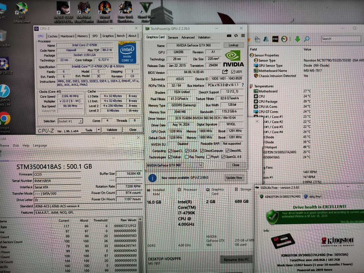This screenshot has height=273, width=364.
Task: Switch to Sensors tab in GPU-Z
Action: pyautogui.click(x=173, y=37)
